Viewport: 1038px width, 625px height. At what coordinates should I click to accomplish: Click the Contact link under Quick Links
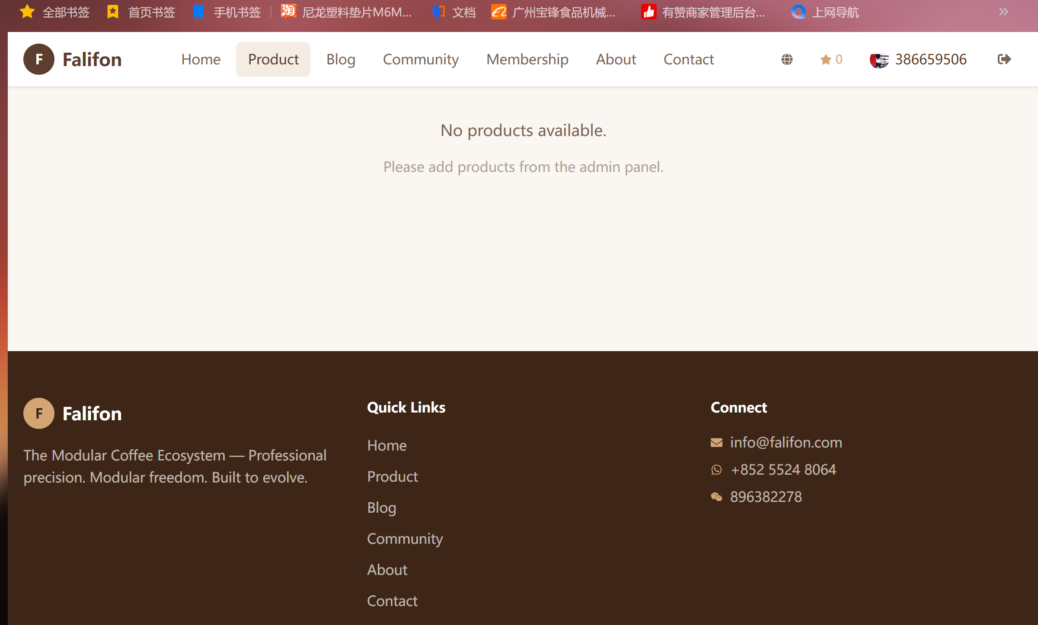393,601
